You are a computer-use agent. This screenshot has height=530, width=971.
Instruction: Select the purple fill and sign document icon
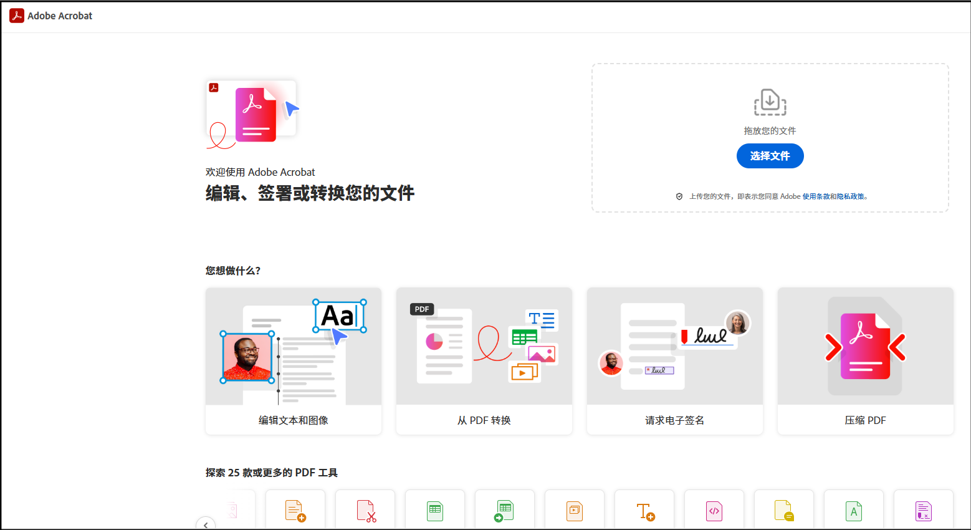coord(924,511)
